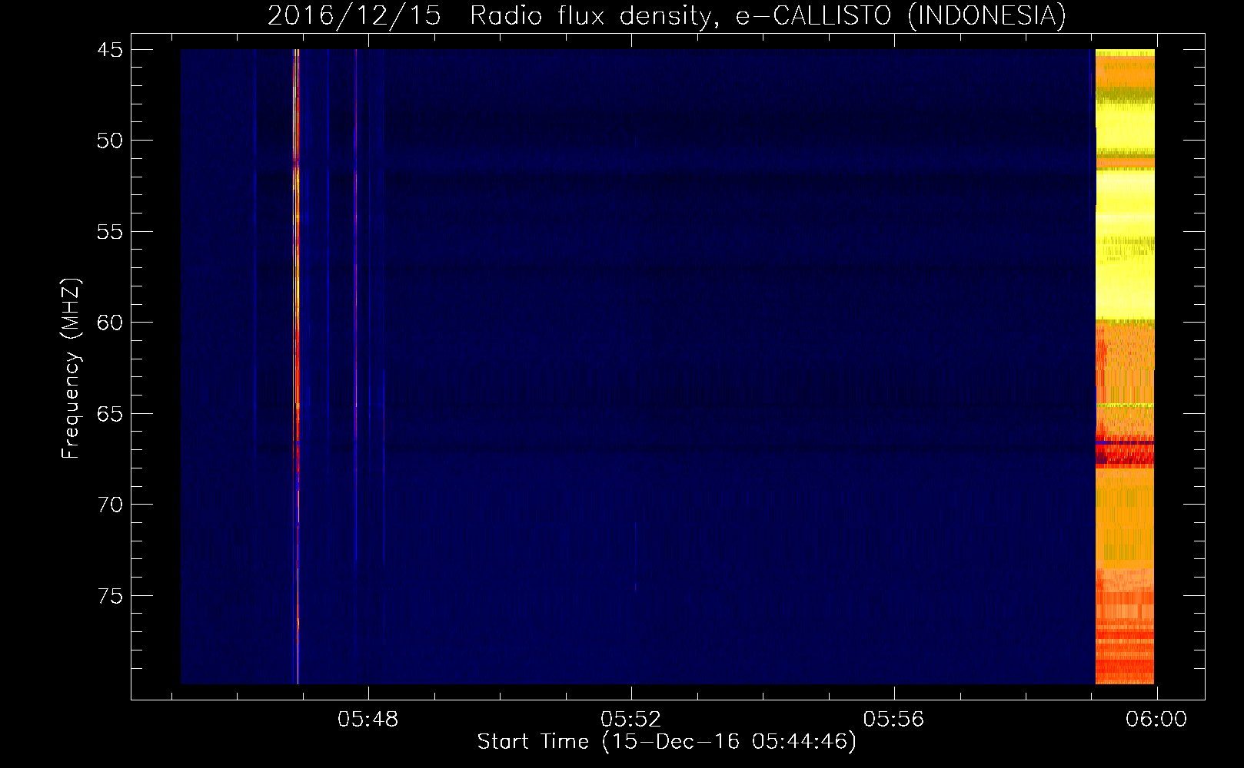Screen dimensions: 1244x768
Task: Click the 05:52 time tick label
Action: click(x=631, y=720)
